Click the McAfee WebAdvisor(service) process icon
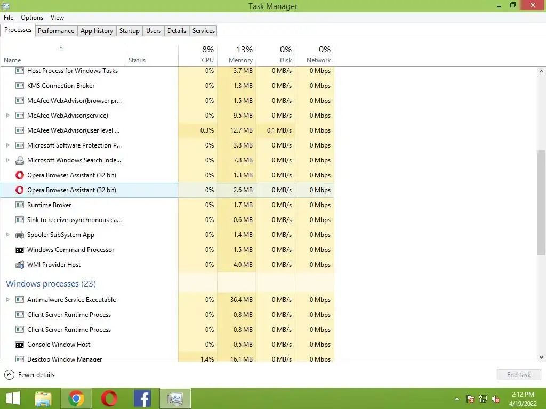The width and height of the screenshot is (546, 409). tap(20, 116)
